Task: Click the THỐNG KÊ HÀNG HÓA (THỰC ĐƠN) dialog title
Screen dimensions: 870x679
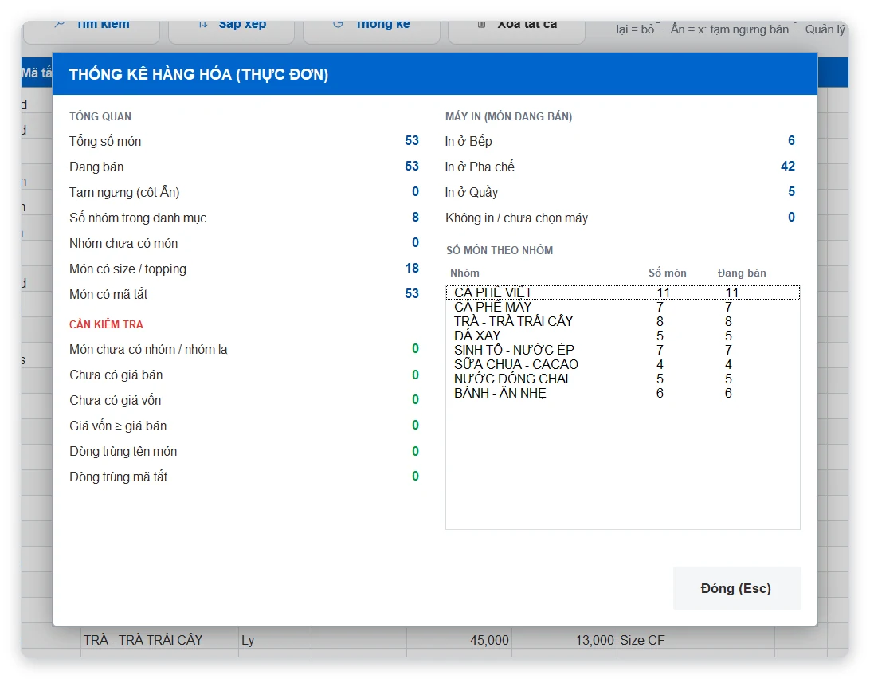Action: coord(198,74)
